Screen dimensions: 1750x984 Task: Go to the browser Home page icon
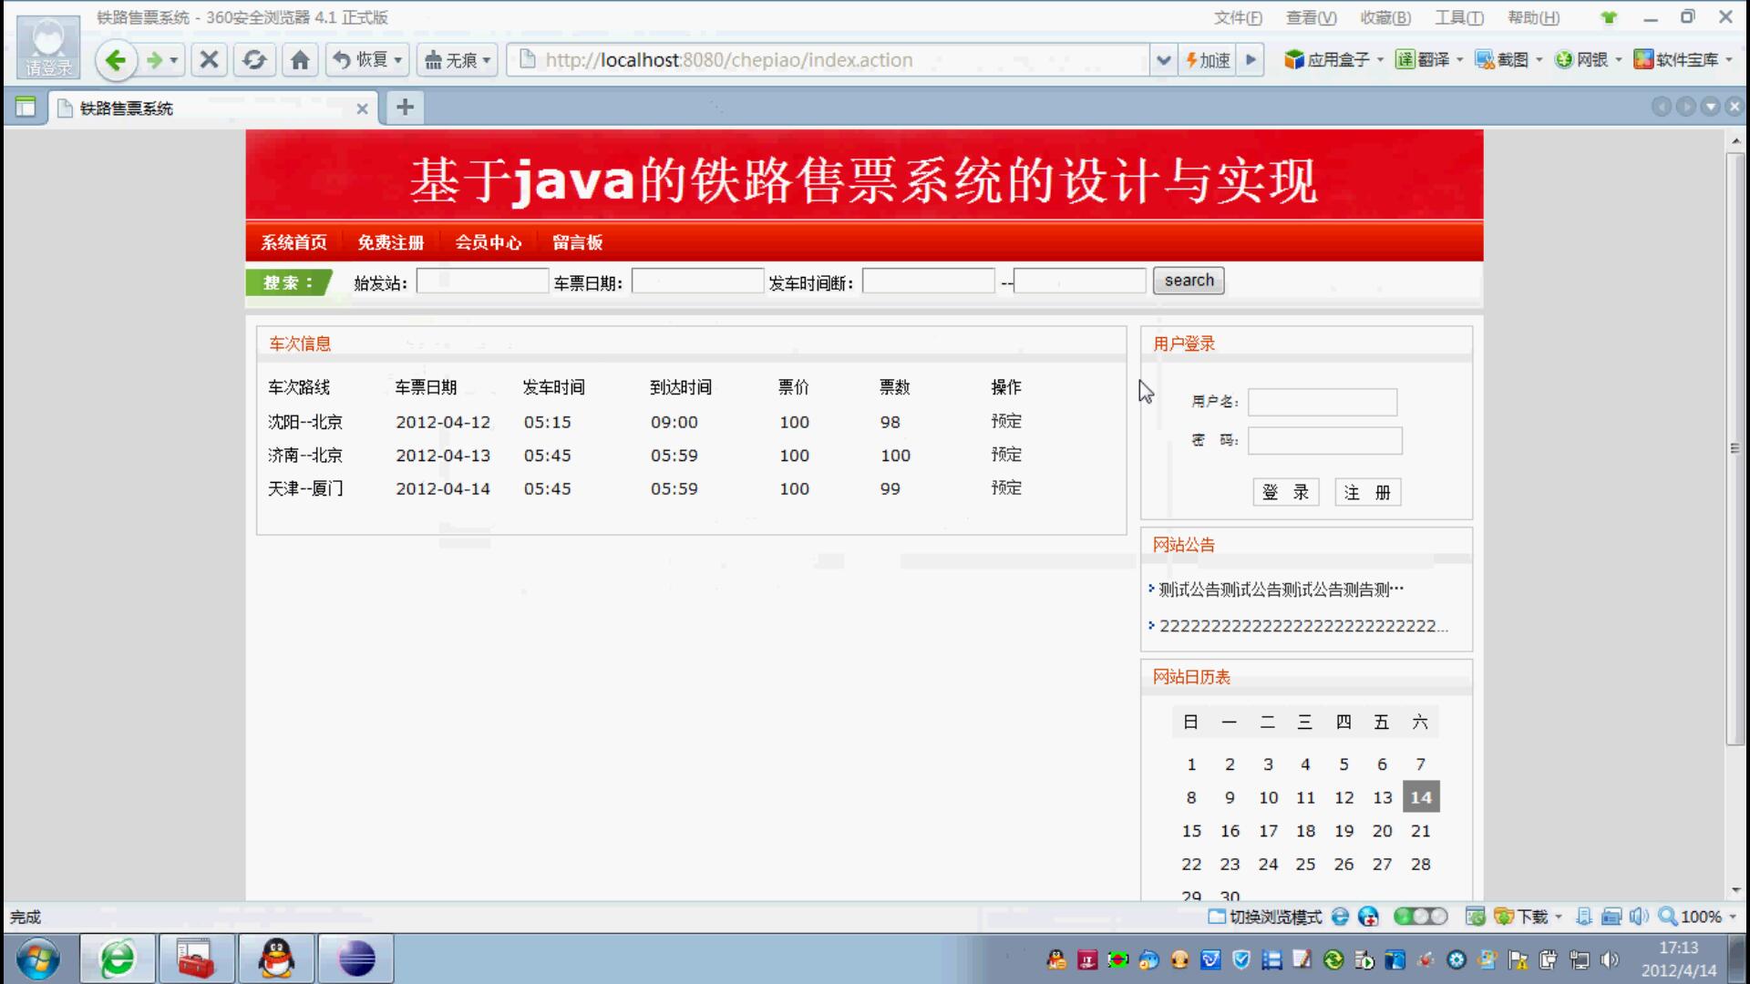(300, 60)
